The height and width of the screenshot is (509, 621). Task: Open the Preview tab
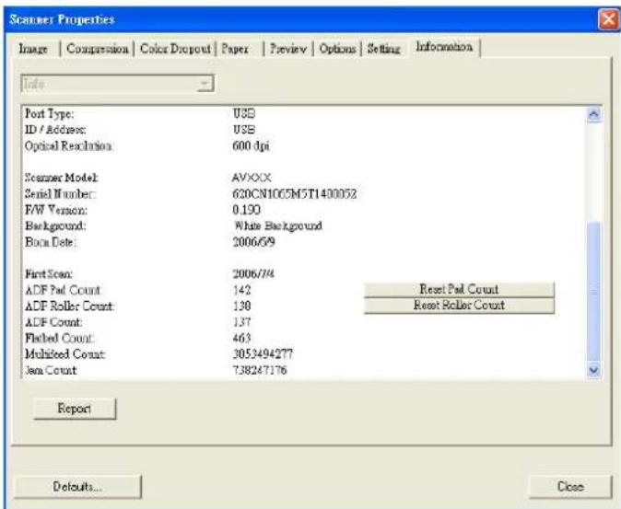point(287,49)
